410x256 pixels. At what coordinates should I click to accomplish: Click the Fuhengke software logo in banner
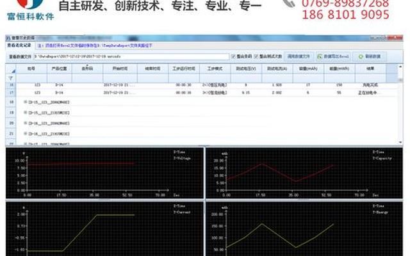[x=31, y=10]
